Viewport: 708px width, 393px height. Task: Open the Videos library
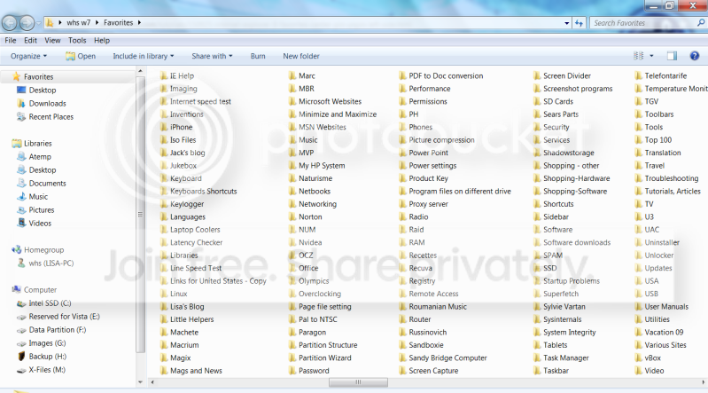(x=35, y=223)
